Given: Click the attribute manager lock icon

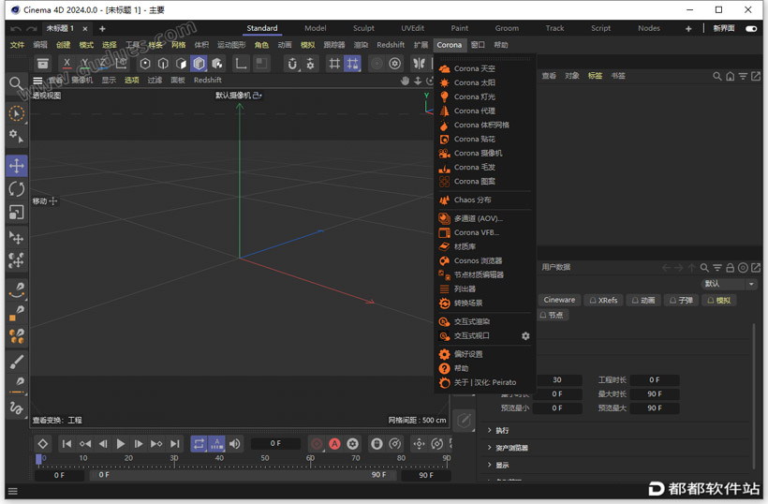Looking at the screenshot, I should (x=730, y=268).
